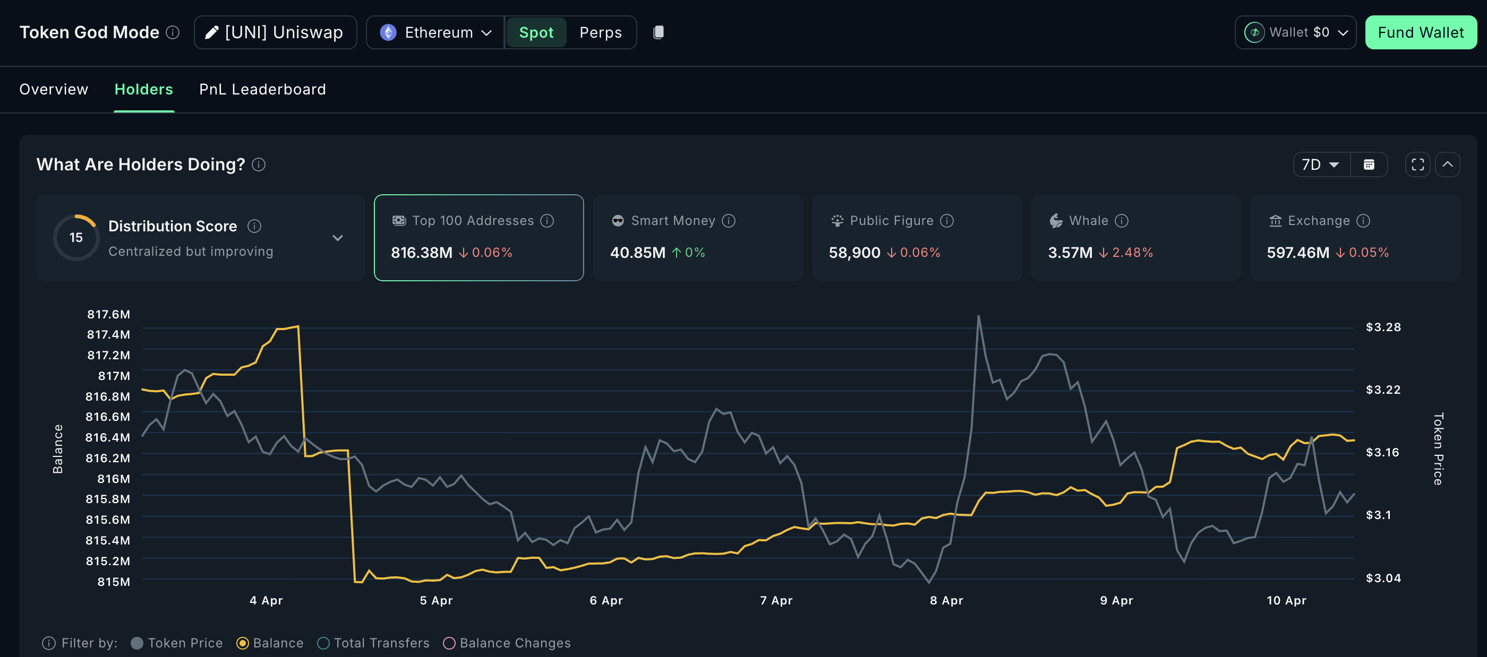Open the 7D time range dropdown
The image size is (1487, 657).
pyautogui.click(x=1320, y=165)
